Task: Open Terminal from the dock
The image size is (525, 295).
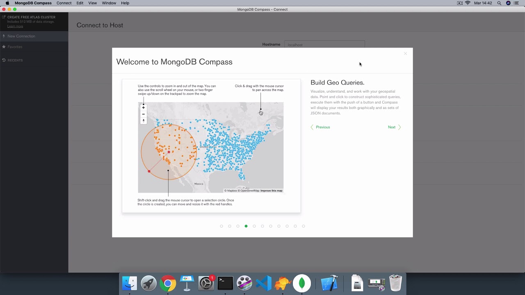Action: [225, 283]
